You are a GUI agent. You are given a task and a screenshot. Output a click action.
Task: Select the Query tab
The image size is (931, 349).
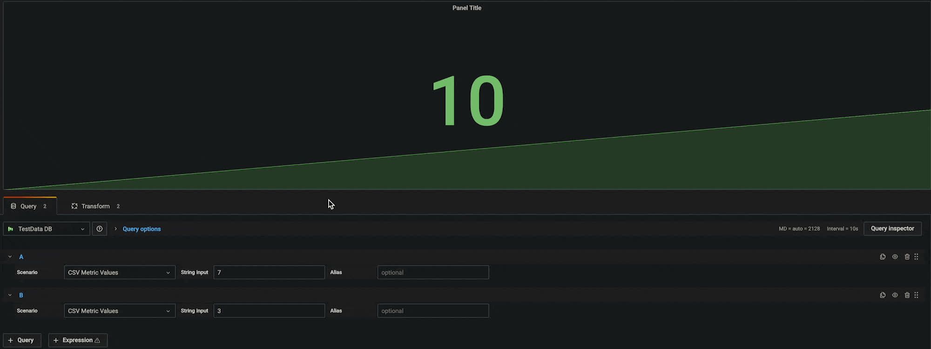pyautogui.click(x=28, y=206)
